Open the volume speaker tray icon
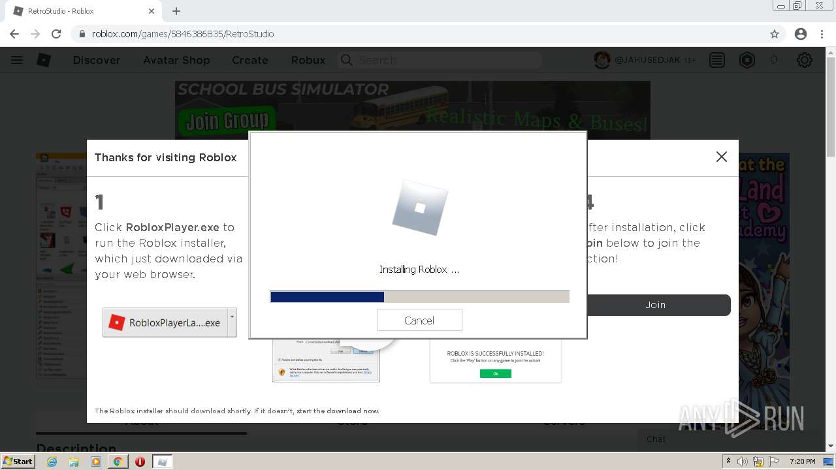This screenshot has height=470, width=836. click(743, 462)
